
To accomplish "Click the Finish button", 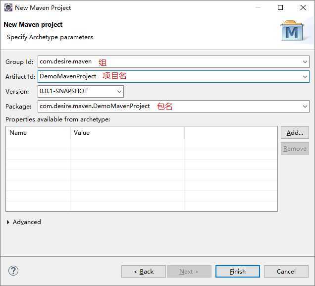I will click(x=238, y=271).
